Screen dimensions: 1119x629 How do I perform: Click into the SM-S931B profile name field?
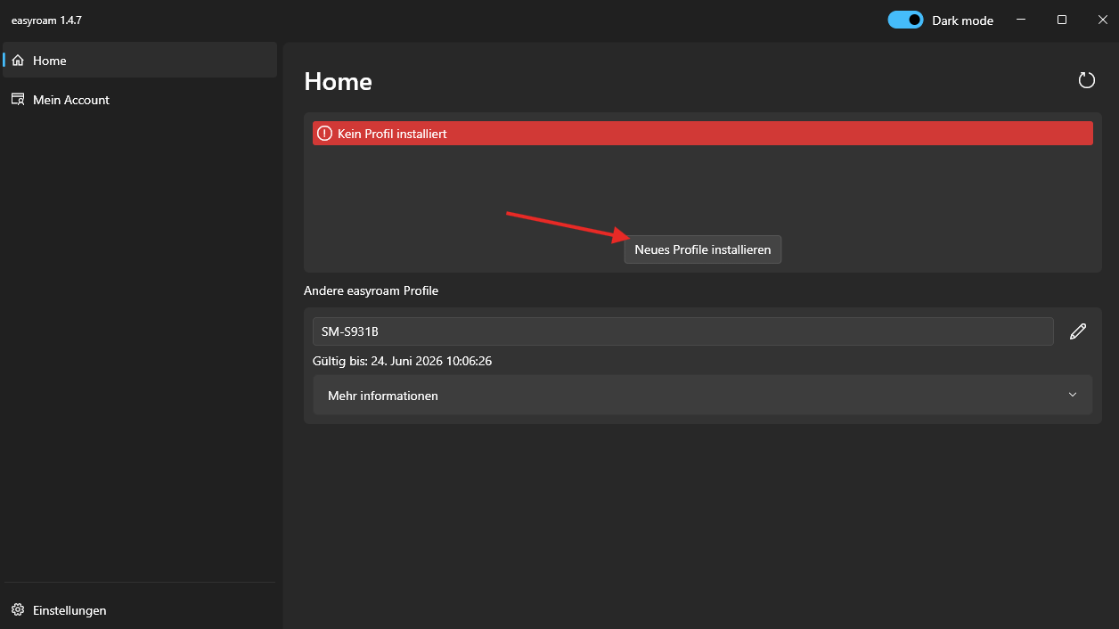tap(682, 331)
